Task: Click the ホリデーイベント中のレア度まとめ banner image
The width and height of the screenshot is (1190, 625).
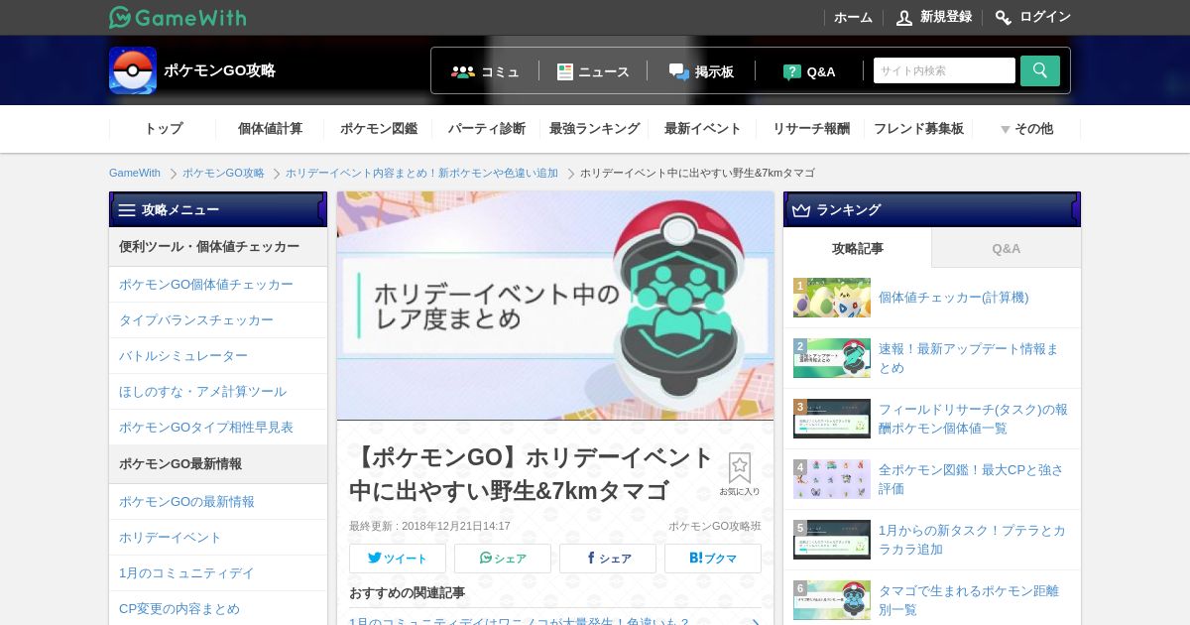Action: [555, 306]
